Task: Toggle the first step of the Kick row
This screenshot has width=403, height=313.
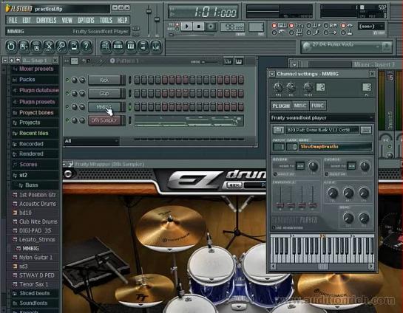Action: pos(137,80)
